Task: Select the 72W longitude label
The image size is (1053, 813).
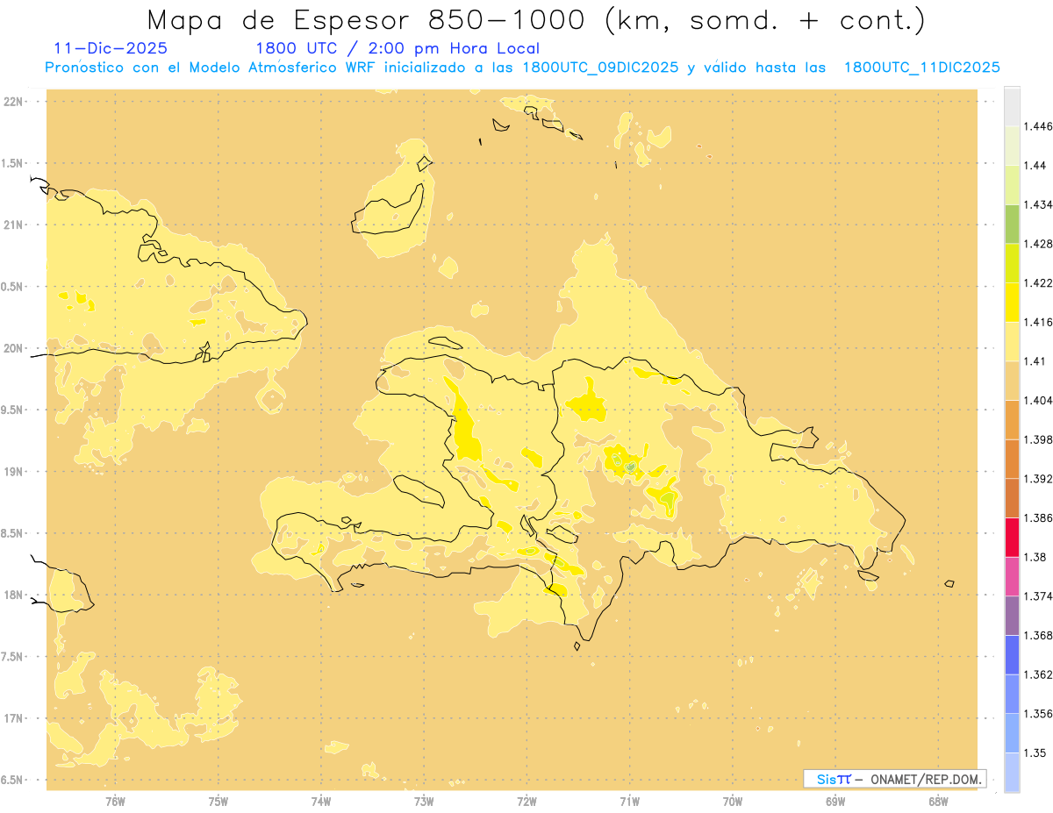Action: (x=526, y=802)
